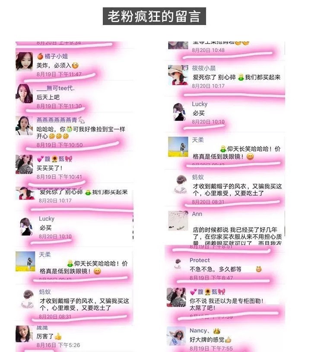324x352 pixels.
Task: Click the 燕燕燕燕燕燕青 username
Action: (57, 120)
